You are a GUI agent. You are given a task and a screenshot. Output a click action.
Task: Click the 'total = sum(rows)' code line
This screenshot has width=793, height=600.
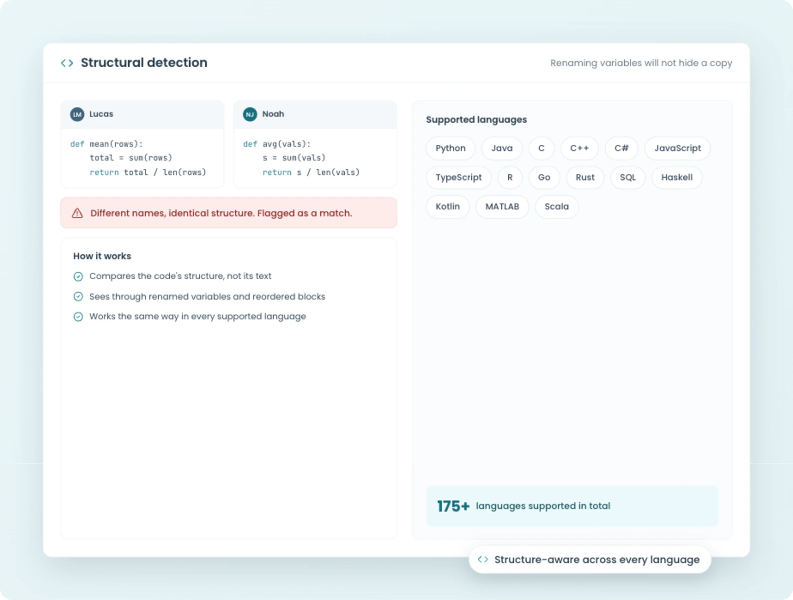131,158
